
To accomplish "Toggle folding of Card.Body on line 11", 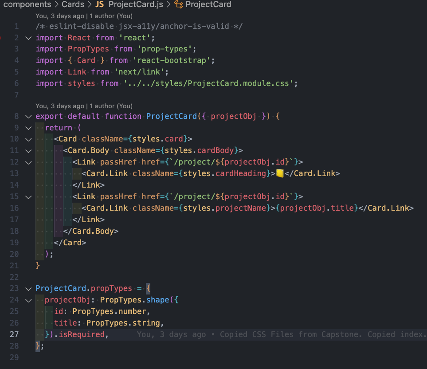I will [x=28, y=150].
